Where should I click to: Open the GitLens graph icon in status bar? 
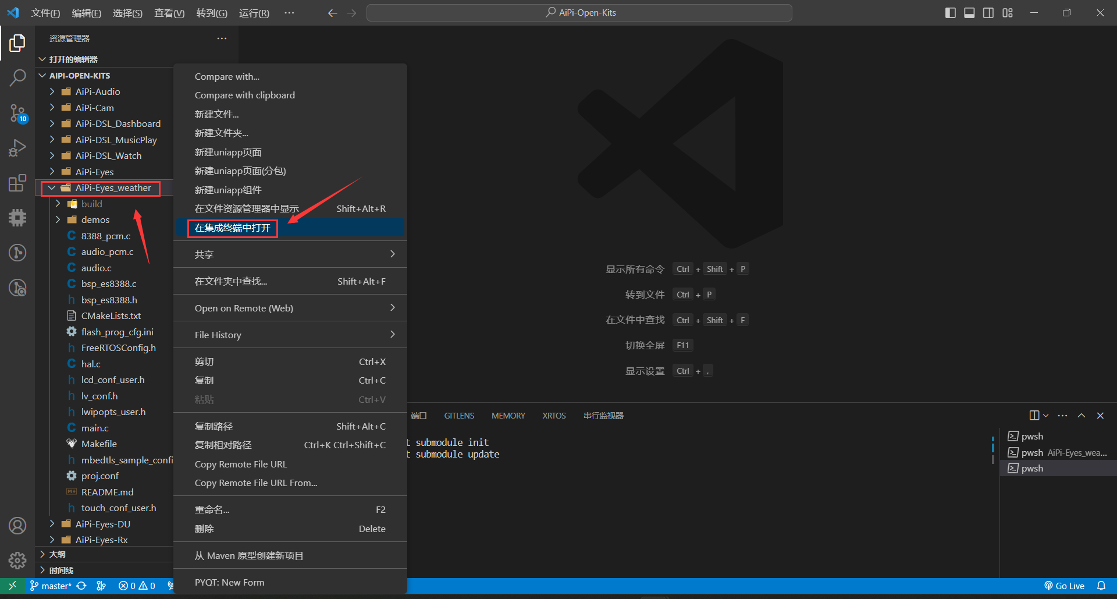101,586
